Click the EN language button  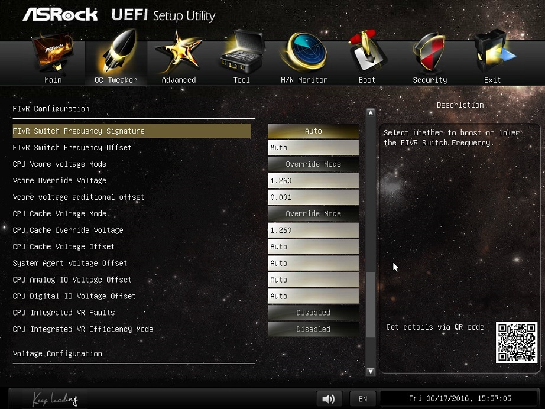(x=363, y=398)
